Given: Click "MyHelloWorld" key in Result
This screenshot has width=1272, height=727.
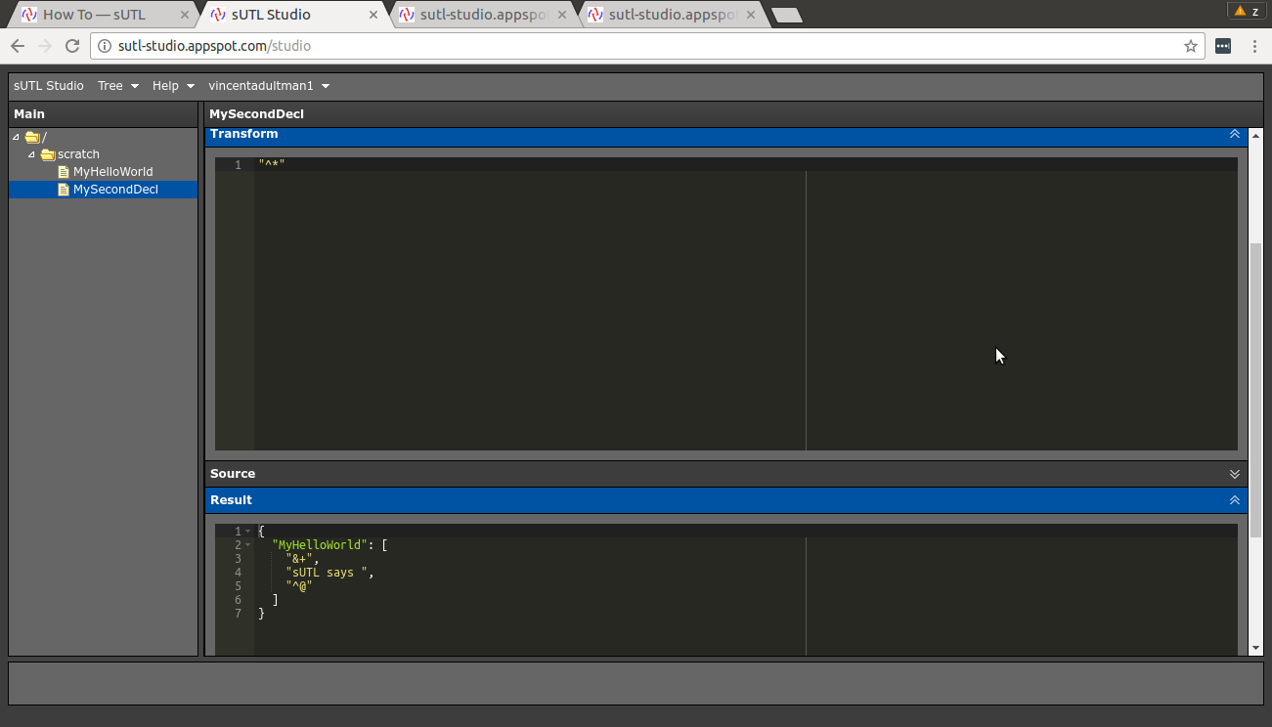Looking at the screenshot, I should [320, 545].
